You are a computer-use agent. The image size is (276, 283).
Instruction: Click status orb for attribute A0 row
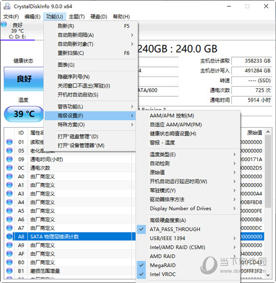pyautogui.click(x=9, y=176)
